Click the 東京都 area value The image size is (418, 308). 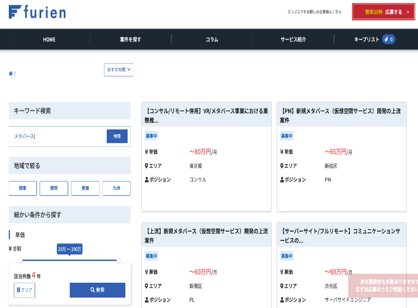(196, 166)
